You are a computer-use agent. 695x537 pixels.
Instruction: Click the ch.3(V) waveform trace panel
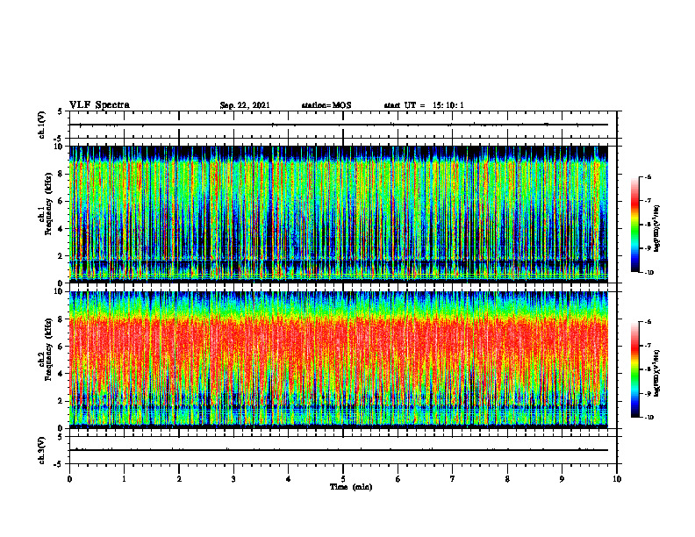(343, 450)
